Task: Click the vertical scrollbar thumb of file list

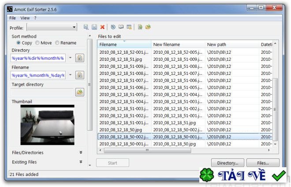Action: [x=276, y=109]
